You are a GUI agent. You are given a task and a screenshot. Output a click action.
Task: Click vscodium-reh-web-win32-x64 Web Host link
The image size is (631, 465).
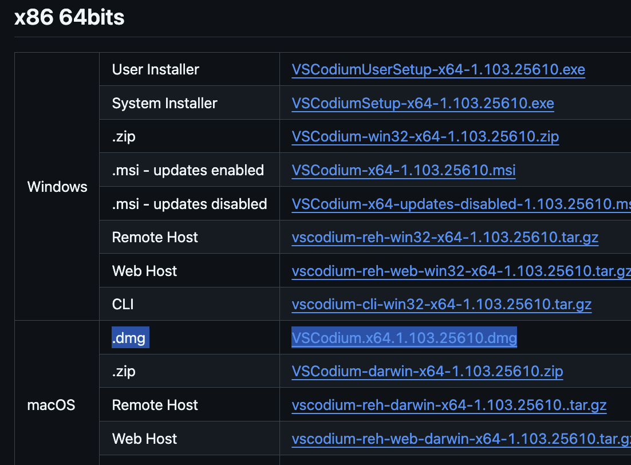click(x=461, y=271)
